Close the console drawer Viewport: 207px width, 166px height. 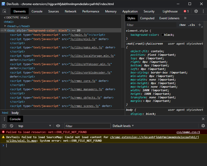click(203, 119)
